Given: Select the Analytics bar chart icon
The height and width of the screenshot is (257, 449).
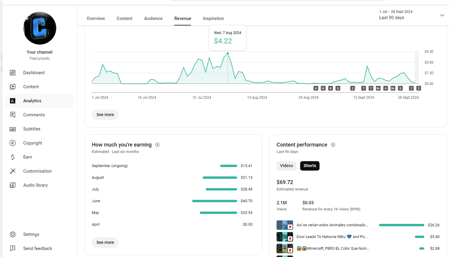Looking at the screenshot, I should [13, 101].
